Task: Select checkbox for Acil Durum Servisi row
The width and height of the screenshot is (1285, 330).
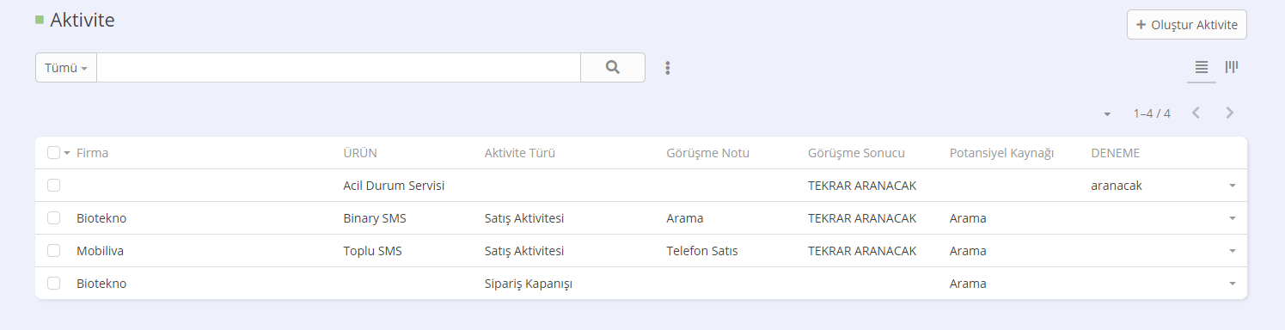Action: 54,186
